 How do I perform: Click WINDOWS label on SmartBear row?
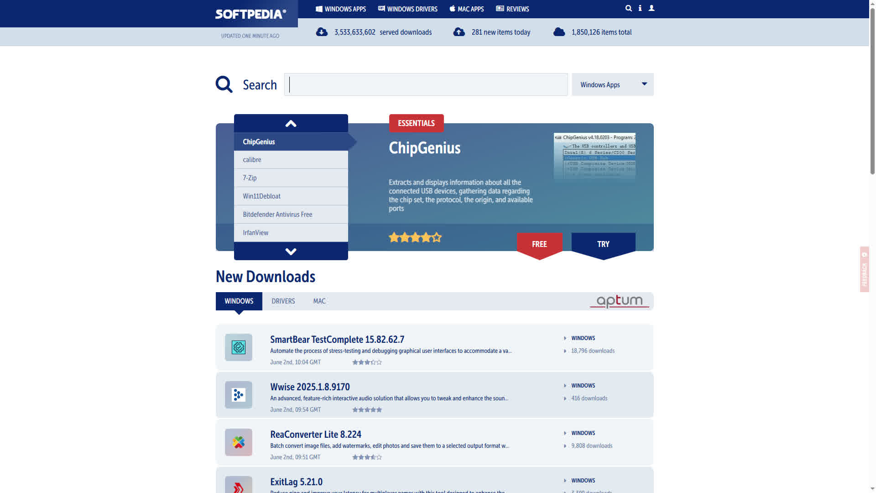coord(583,338)
